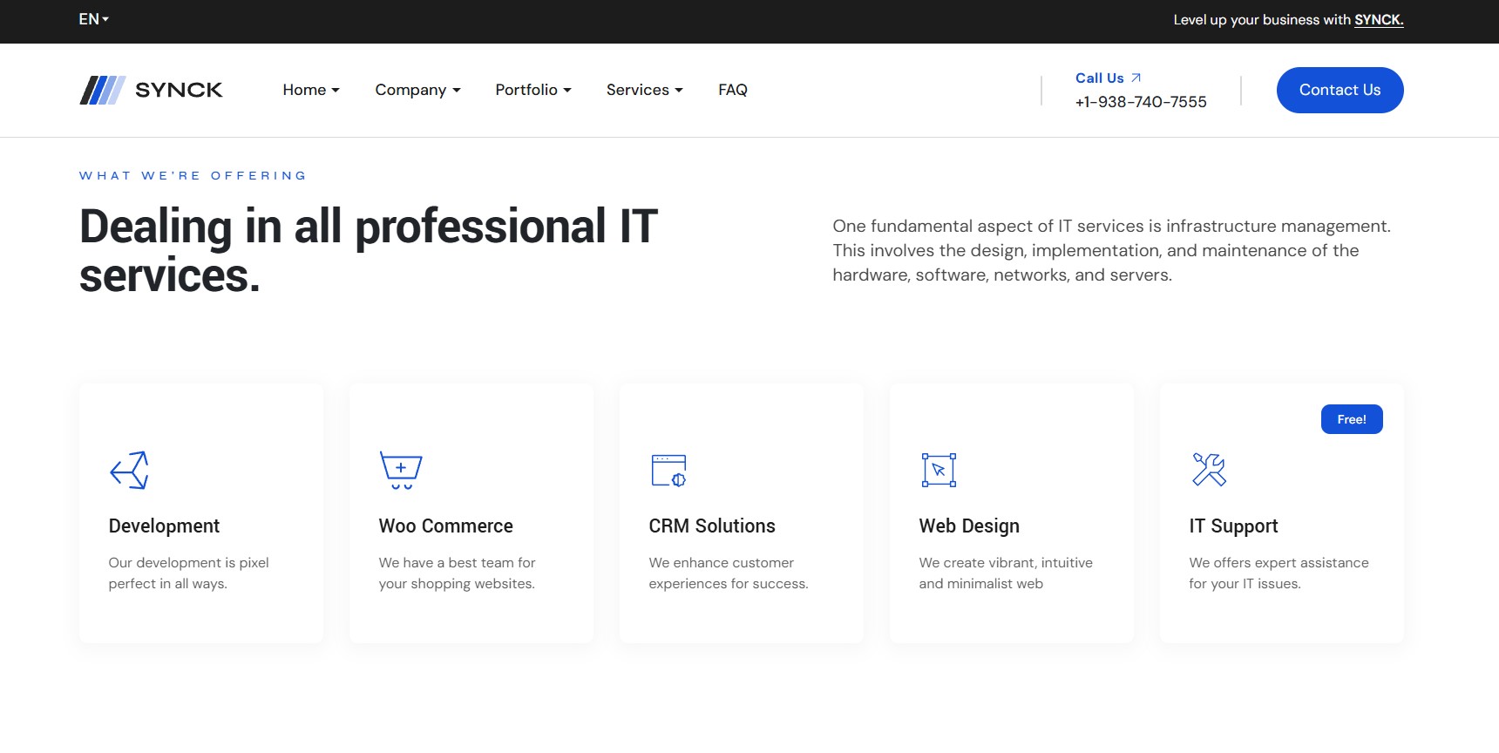Expand the Portfolio menu
The image size is (1499, 753).
[533, 90]
